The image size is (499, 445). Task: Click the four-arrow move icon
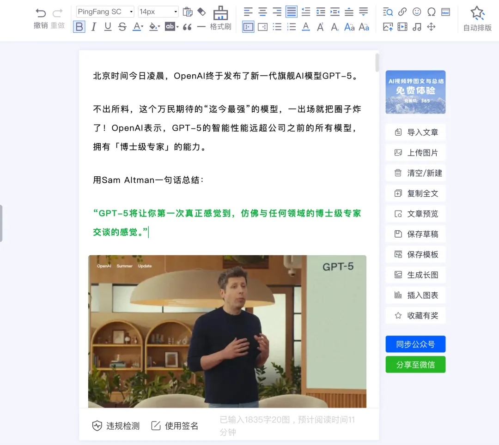431,27
